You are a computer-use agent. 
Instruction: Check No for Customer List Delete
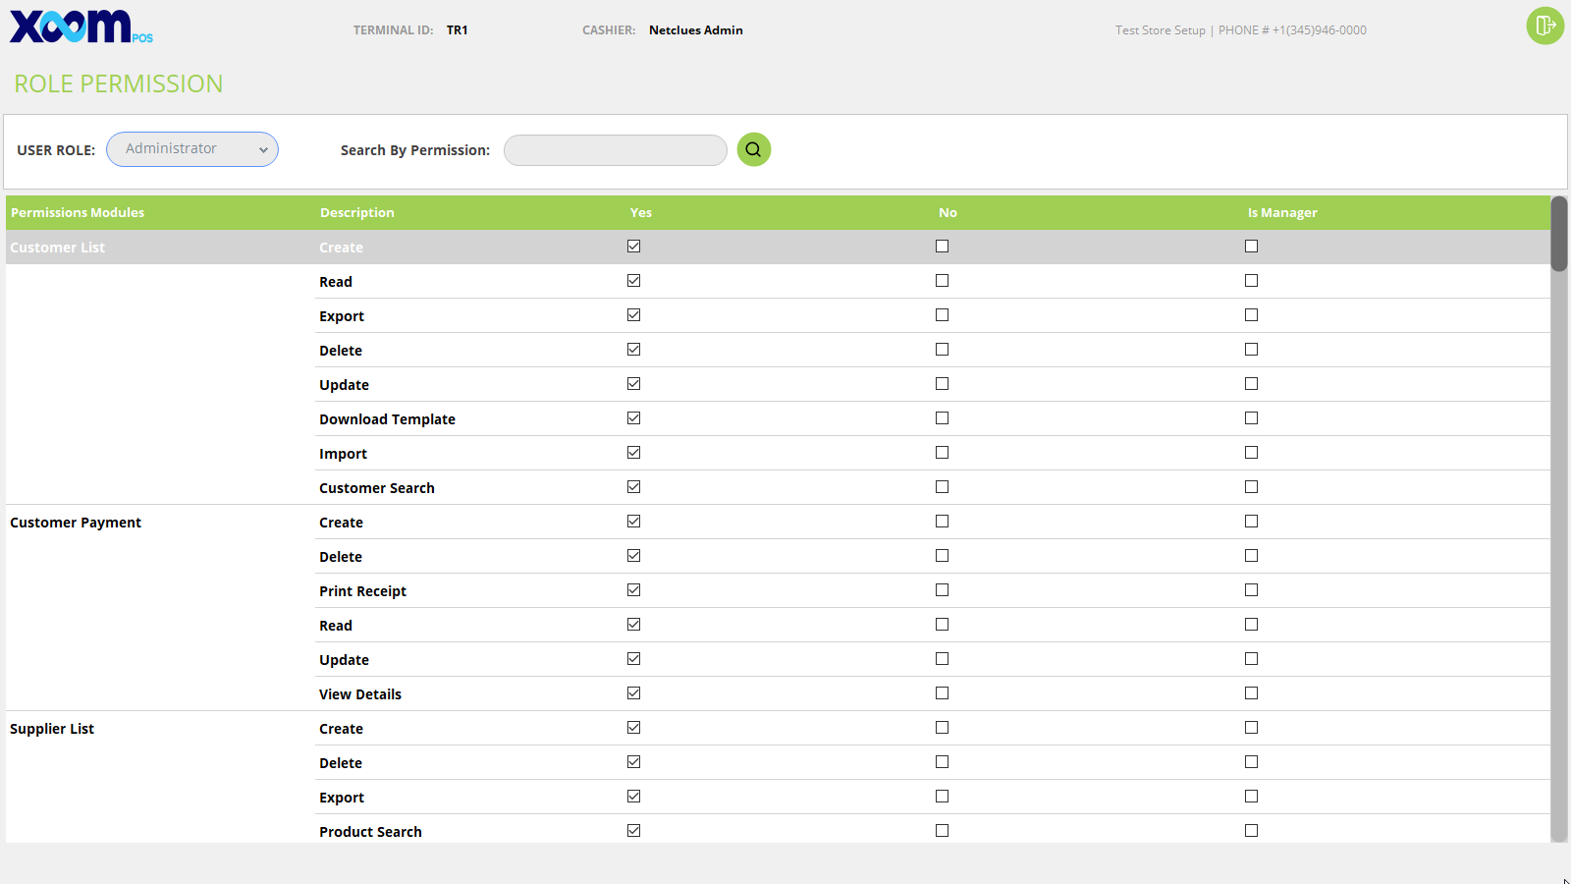(943, 350)
